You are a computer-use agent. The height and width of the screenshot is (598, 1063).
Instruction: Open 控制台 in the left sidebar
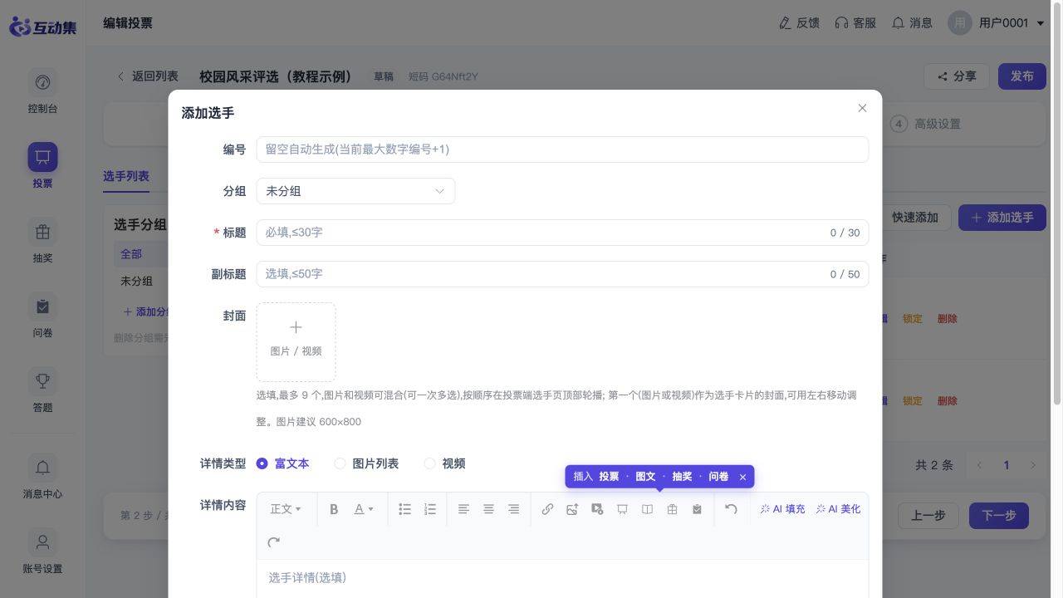[x=42, y=91]
